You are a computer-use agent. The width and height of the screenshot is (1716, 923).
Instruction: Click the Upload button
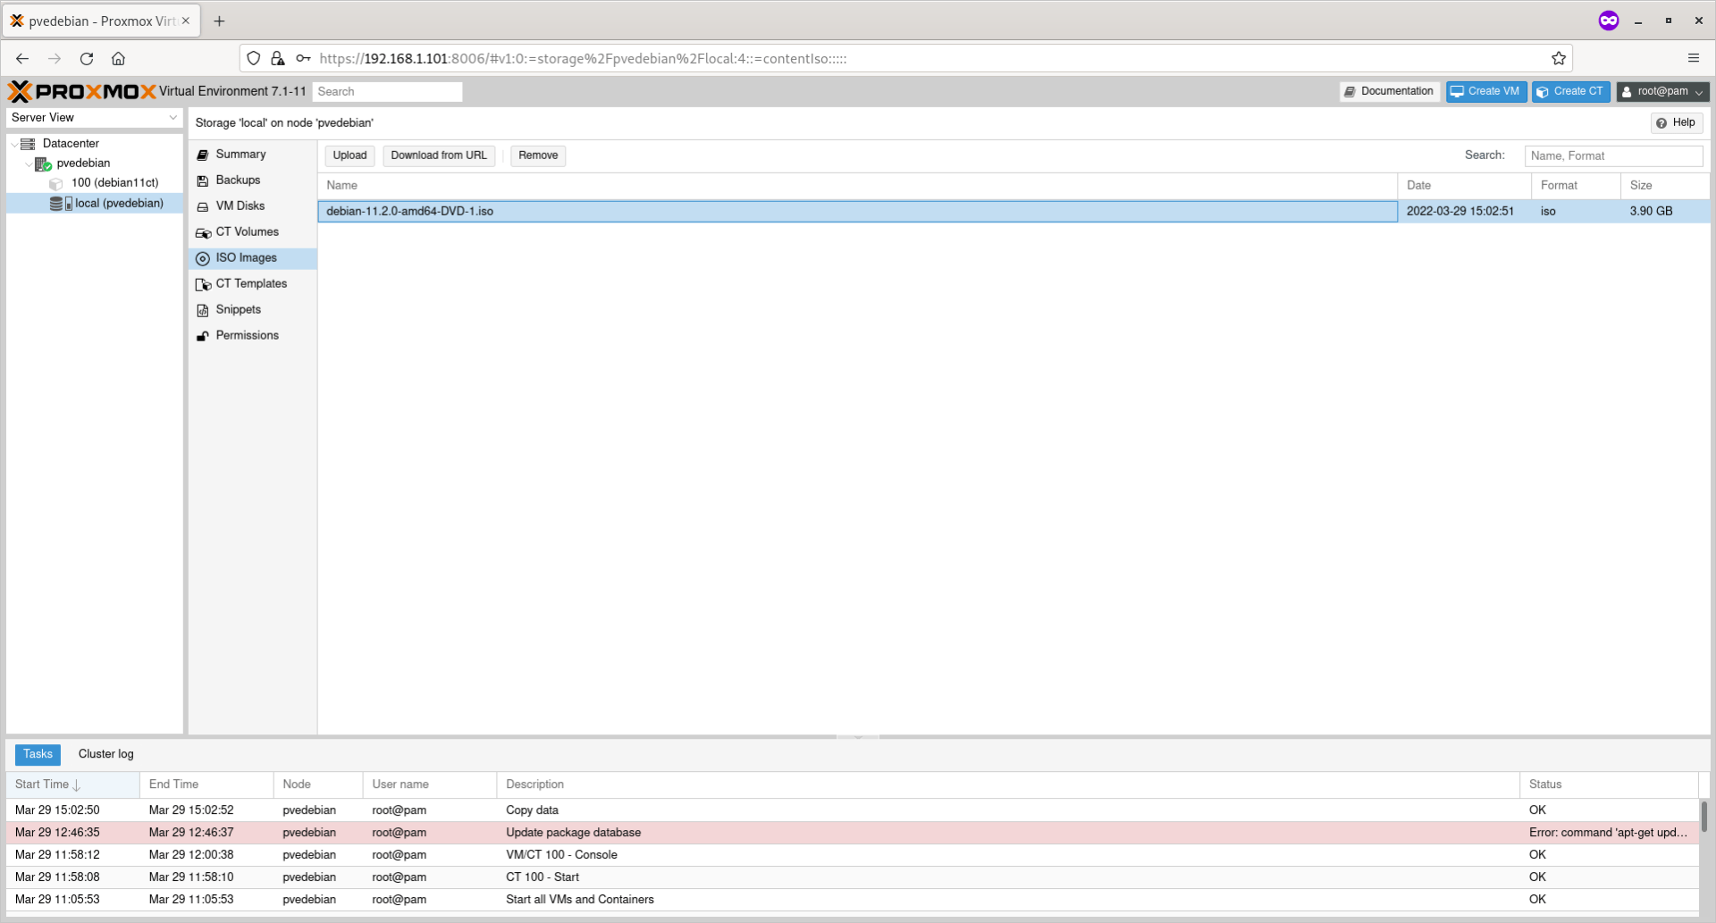(349, 155)
